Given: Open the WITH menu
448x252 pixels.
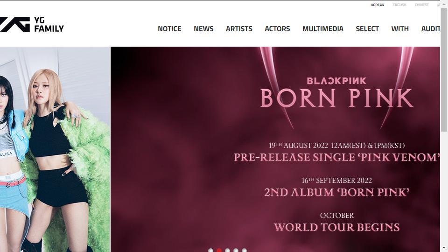Looking at the screenshot, I should [x=400, y=29].
